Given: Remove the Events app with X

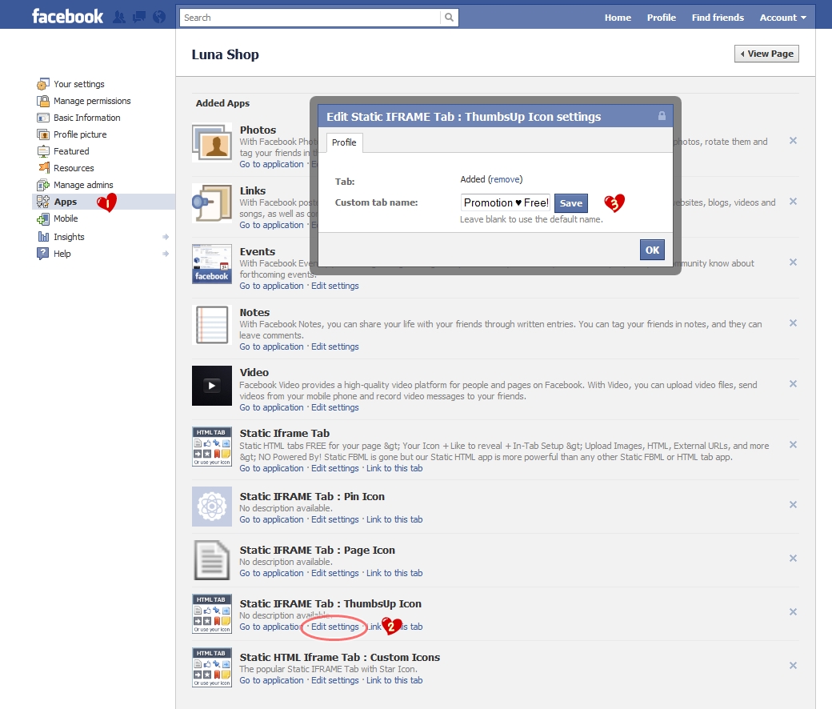Looking at the screenshot, I should 794,262.
